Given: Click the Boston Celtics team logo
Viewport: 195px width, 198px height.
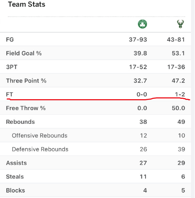Looking at the screenshot, I should pyautogui.click(x=142, y=24).
